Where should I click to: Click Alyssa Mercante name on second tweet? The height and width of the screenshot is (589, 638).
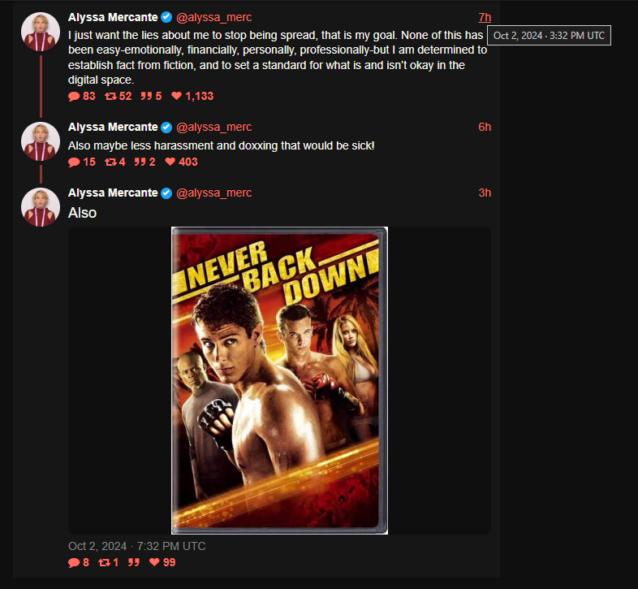click(x=113, y=127)
